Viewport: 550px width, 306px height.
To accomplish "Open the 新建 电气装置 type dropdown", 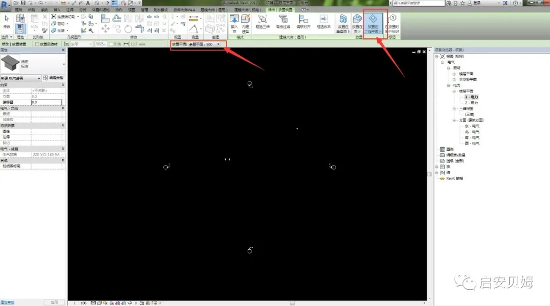I will tap(20, 78).
